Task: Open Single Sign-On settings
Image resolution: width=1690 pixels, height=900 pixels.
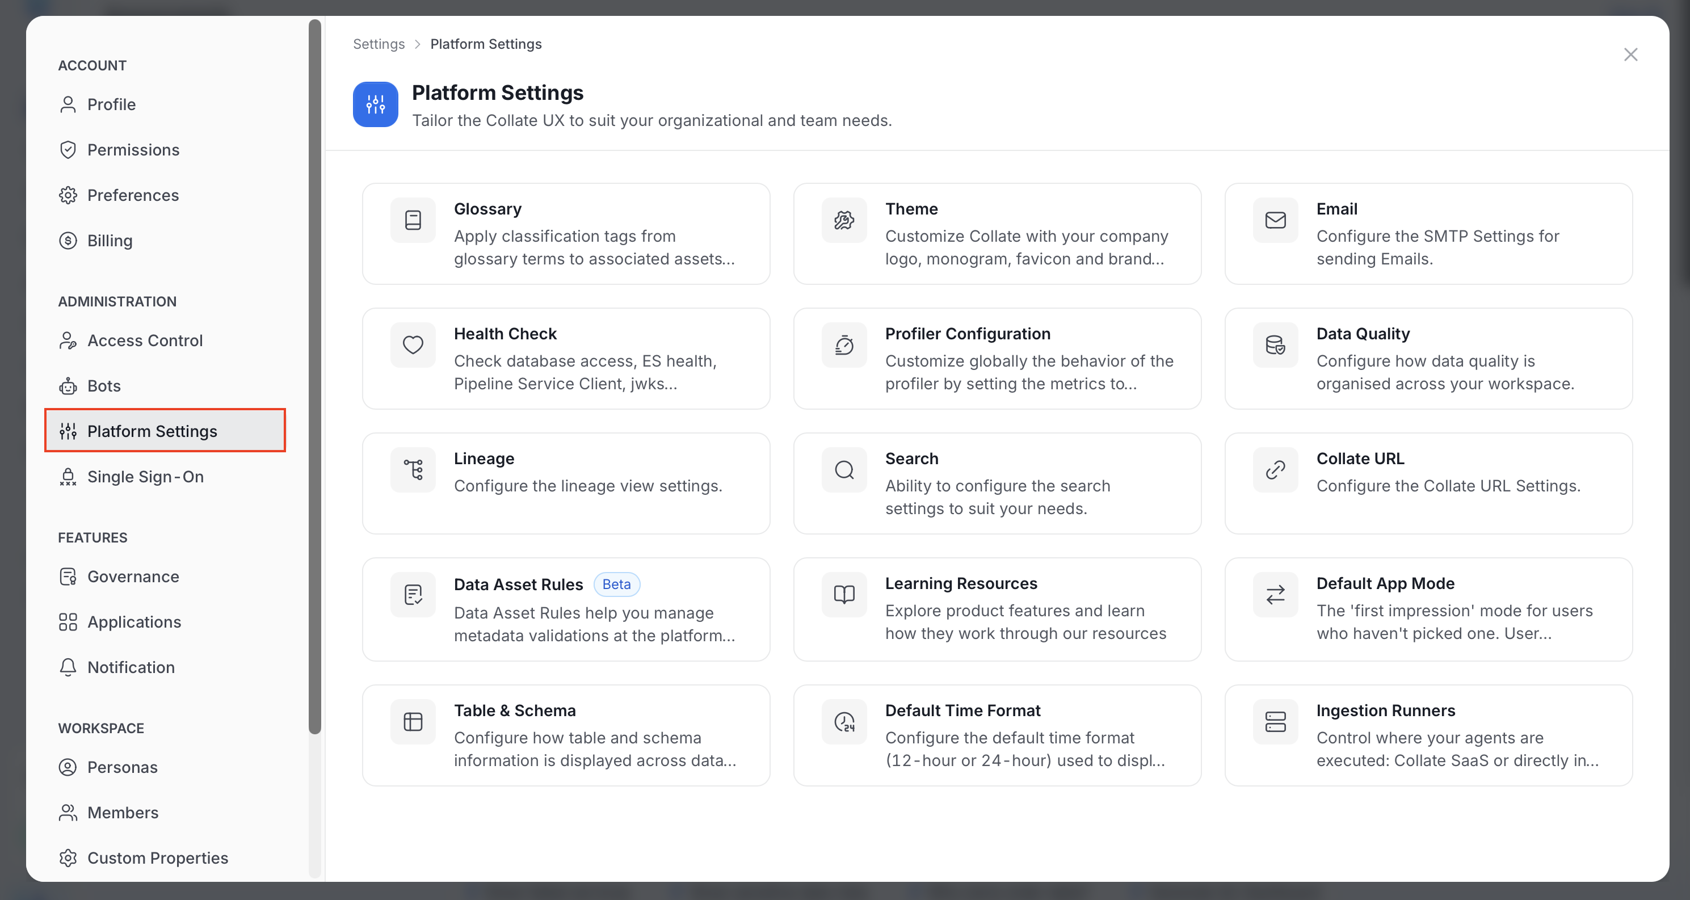Action: click(165, 476)
